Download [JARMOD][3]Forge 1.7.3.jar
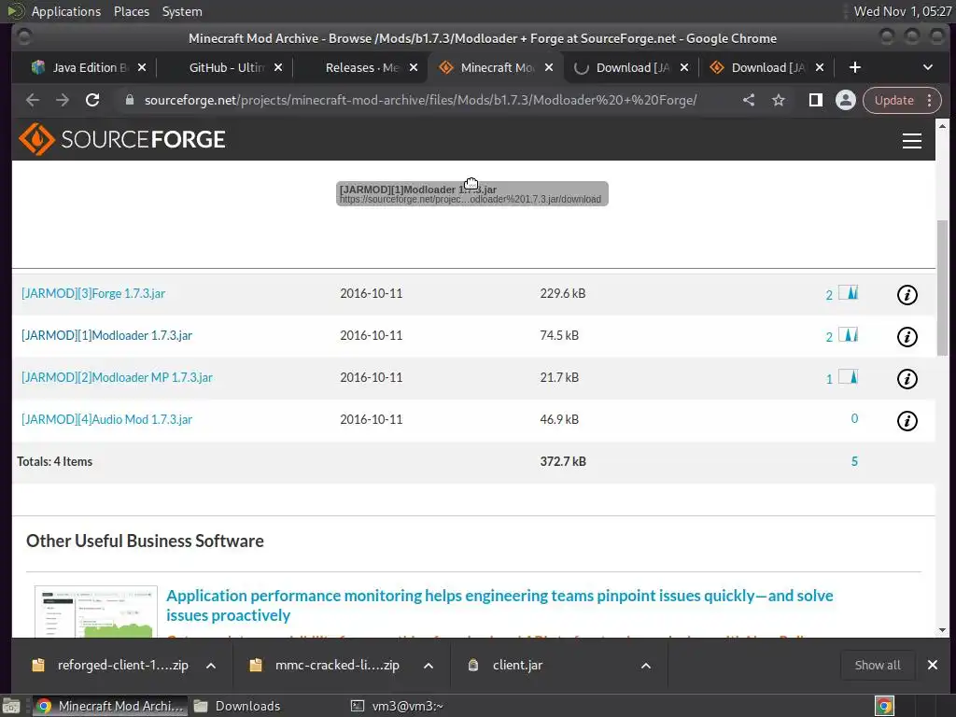The height and width of the screenshot is (717, 956). [93, 293]
